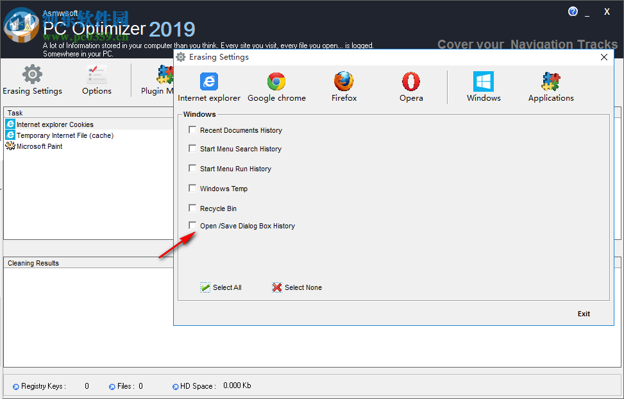Enable Recent Documents History cleaning

click(x=192, y=130)
